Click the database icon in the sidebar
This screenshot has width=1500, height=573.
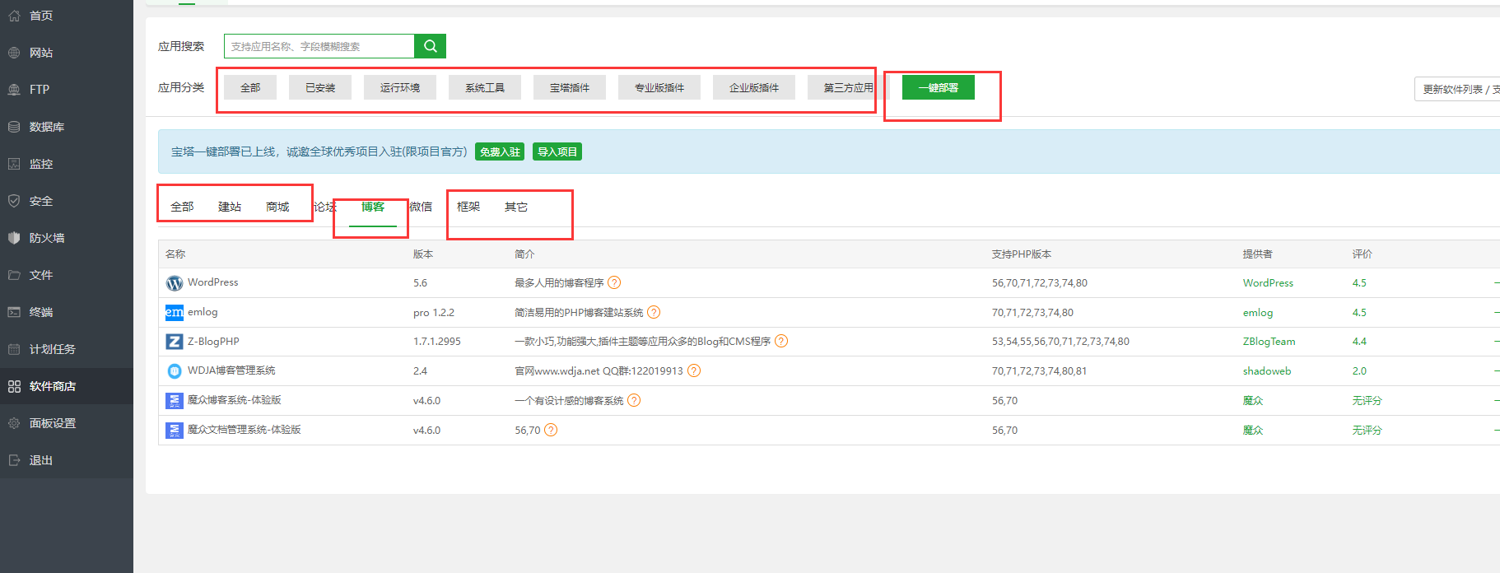(x=14, y=127)
